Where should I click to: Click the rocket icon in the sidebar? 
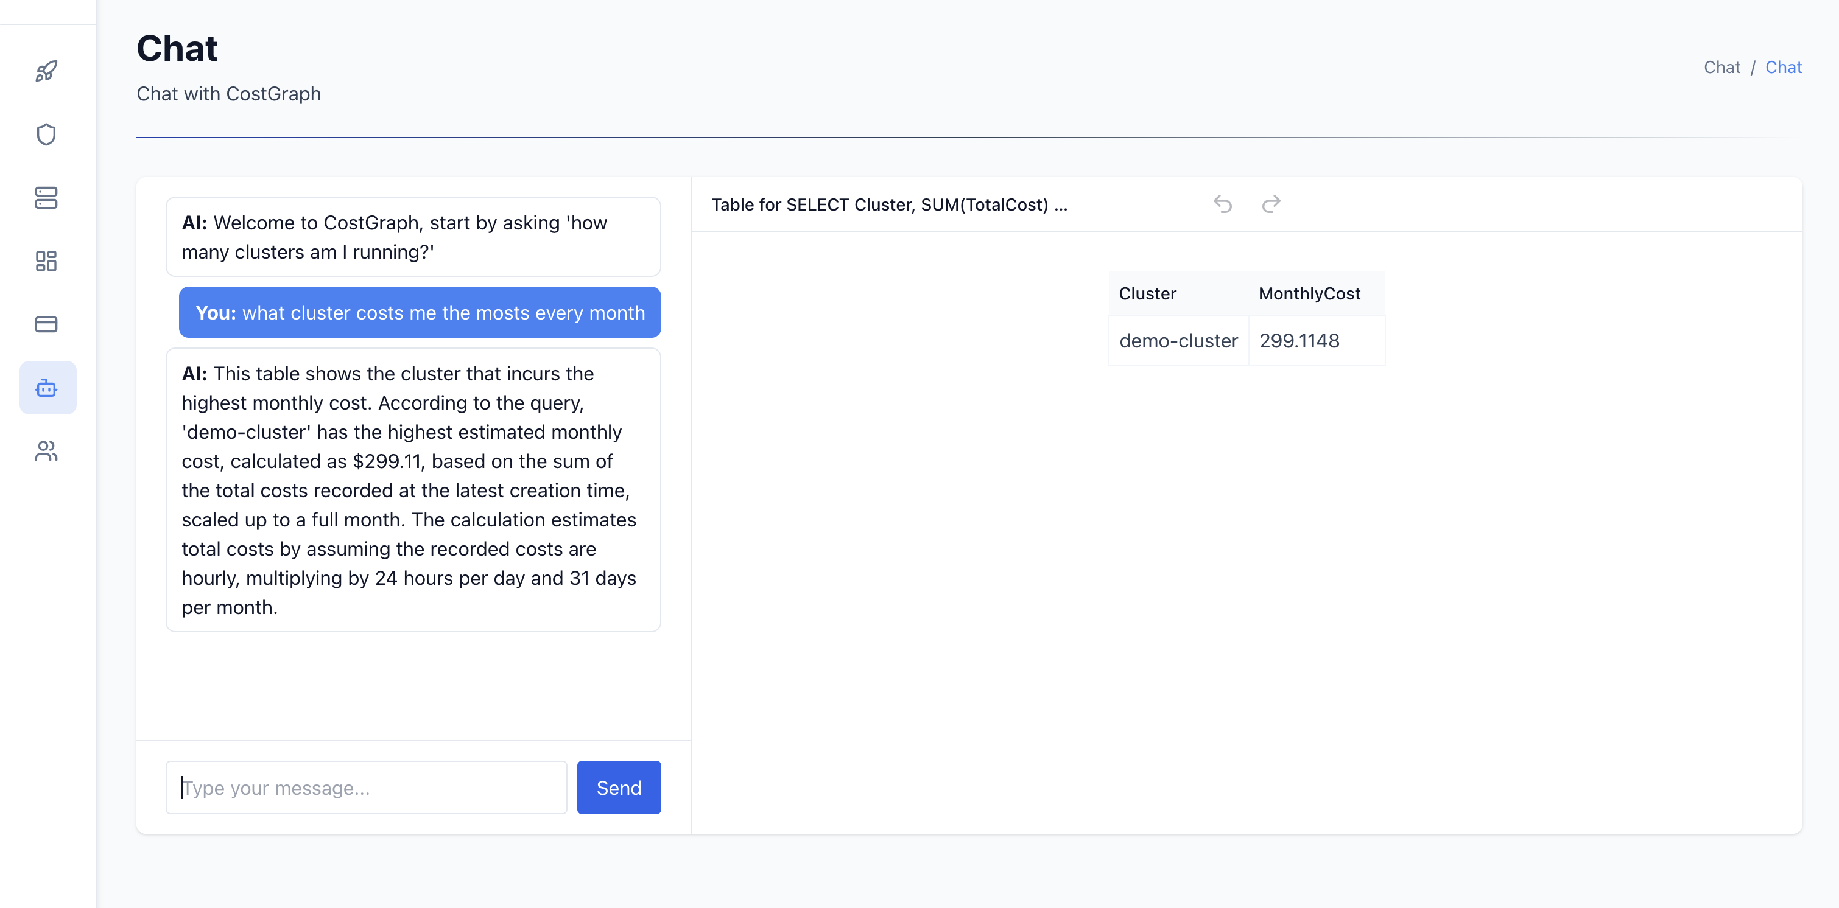click(46, 71)
